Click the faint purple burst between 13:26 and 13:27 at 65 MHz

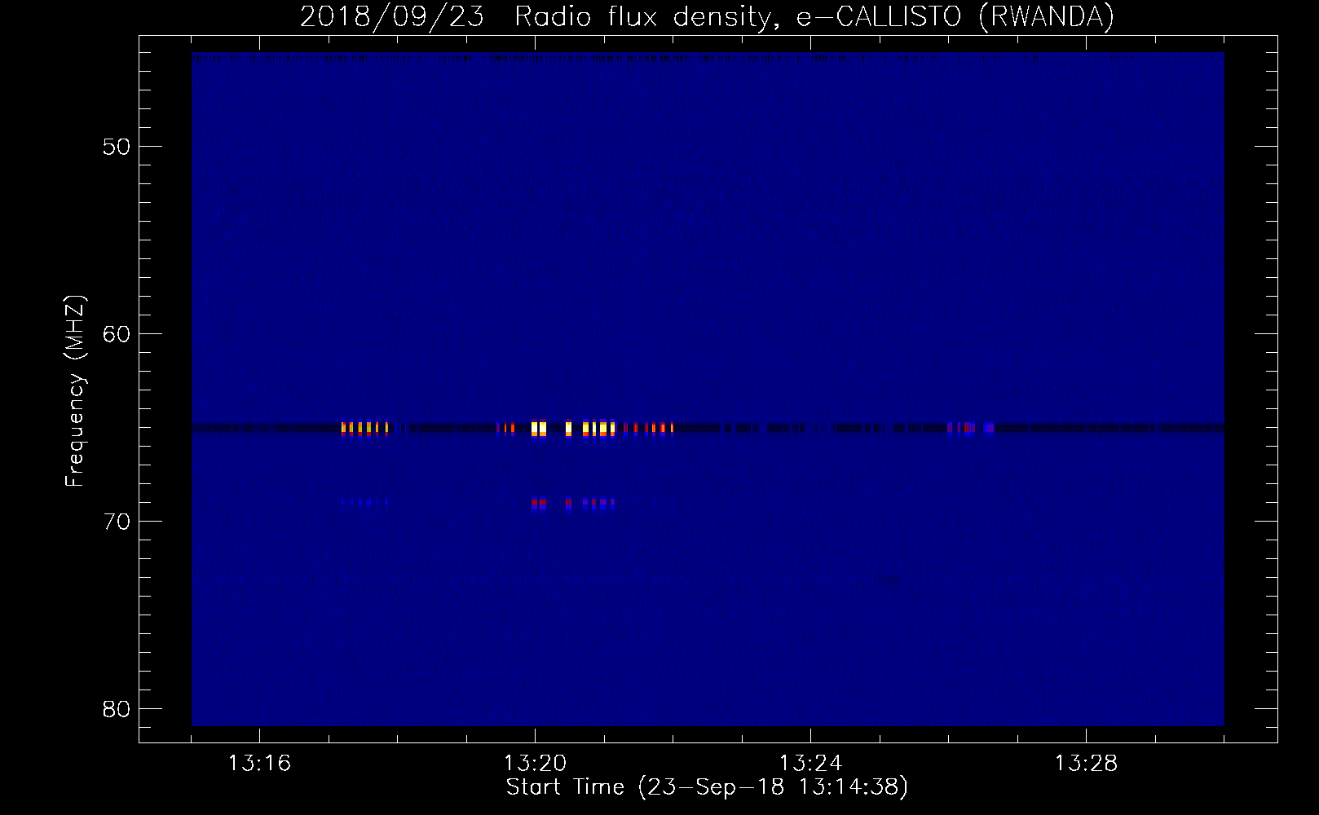coord(970,428)
